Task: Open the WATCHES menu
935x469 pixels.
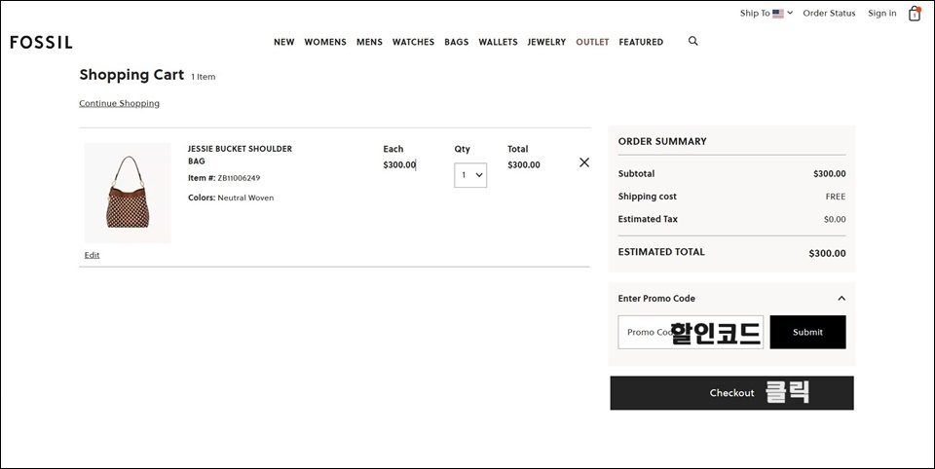Action: [413, 42]
